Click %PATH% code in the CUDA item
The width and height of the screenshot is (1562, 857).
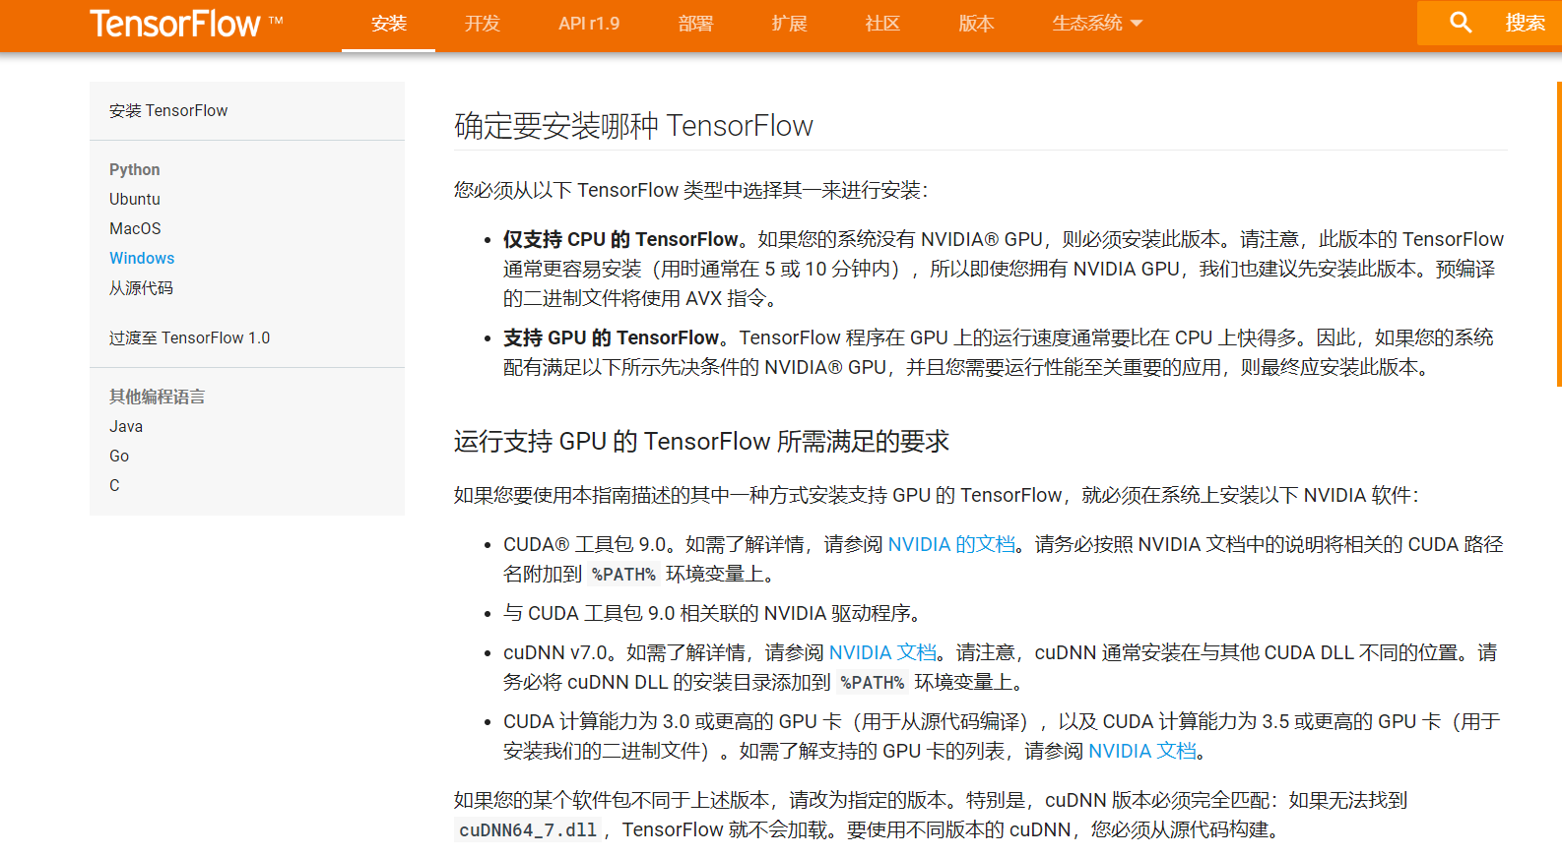tap(623, 575)
